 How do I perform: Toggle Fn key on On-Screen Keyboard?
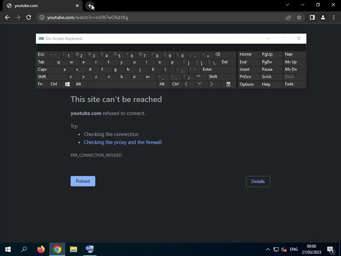click(x=42, y=84)
